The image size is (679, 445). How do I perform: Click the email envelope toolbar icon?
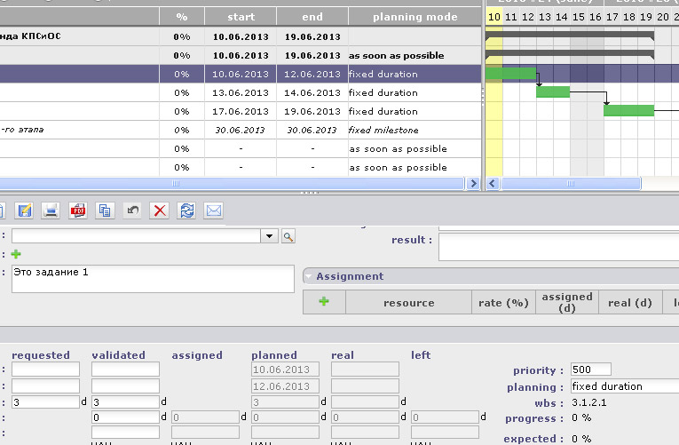[x=214, y=211]
